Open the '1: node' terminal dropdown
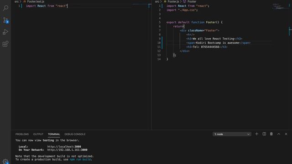Image resolution: width=292 pixels, height=164 pixels. [x=232, y=134]
